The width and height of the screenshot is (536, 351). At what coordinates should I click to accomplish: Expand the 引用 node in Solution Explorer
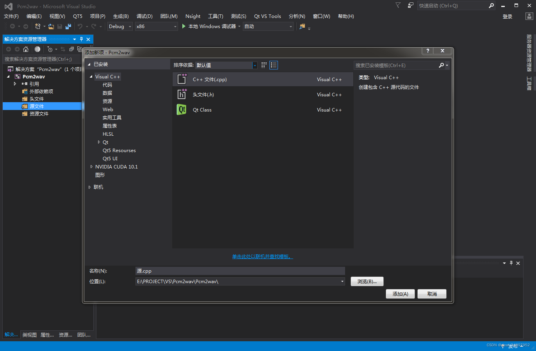(x=15, y=84)
